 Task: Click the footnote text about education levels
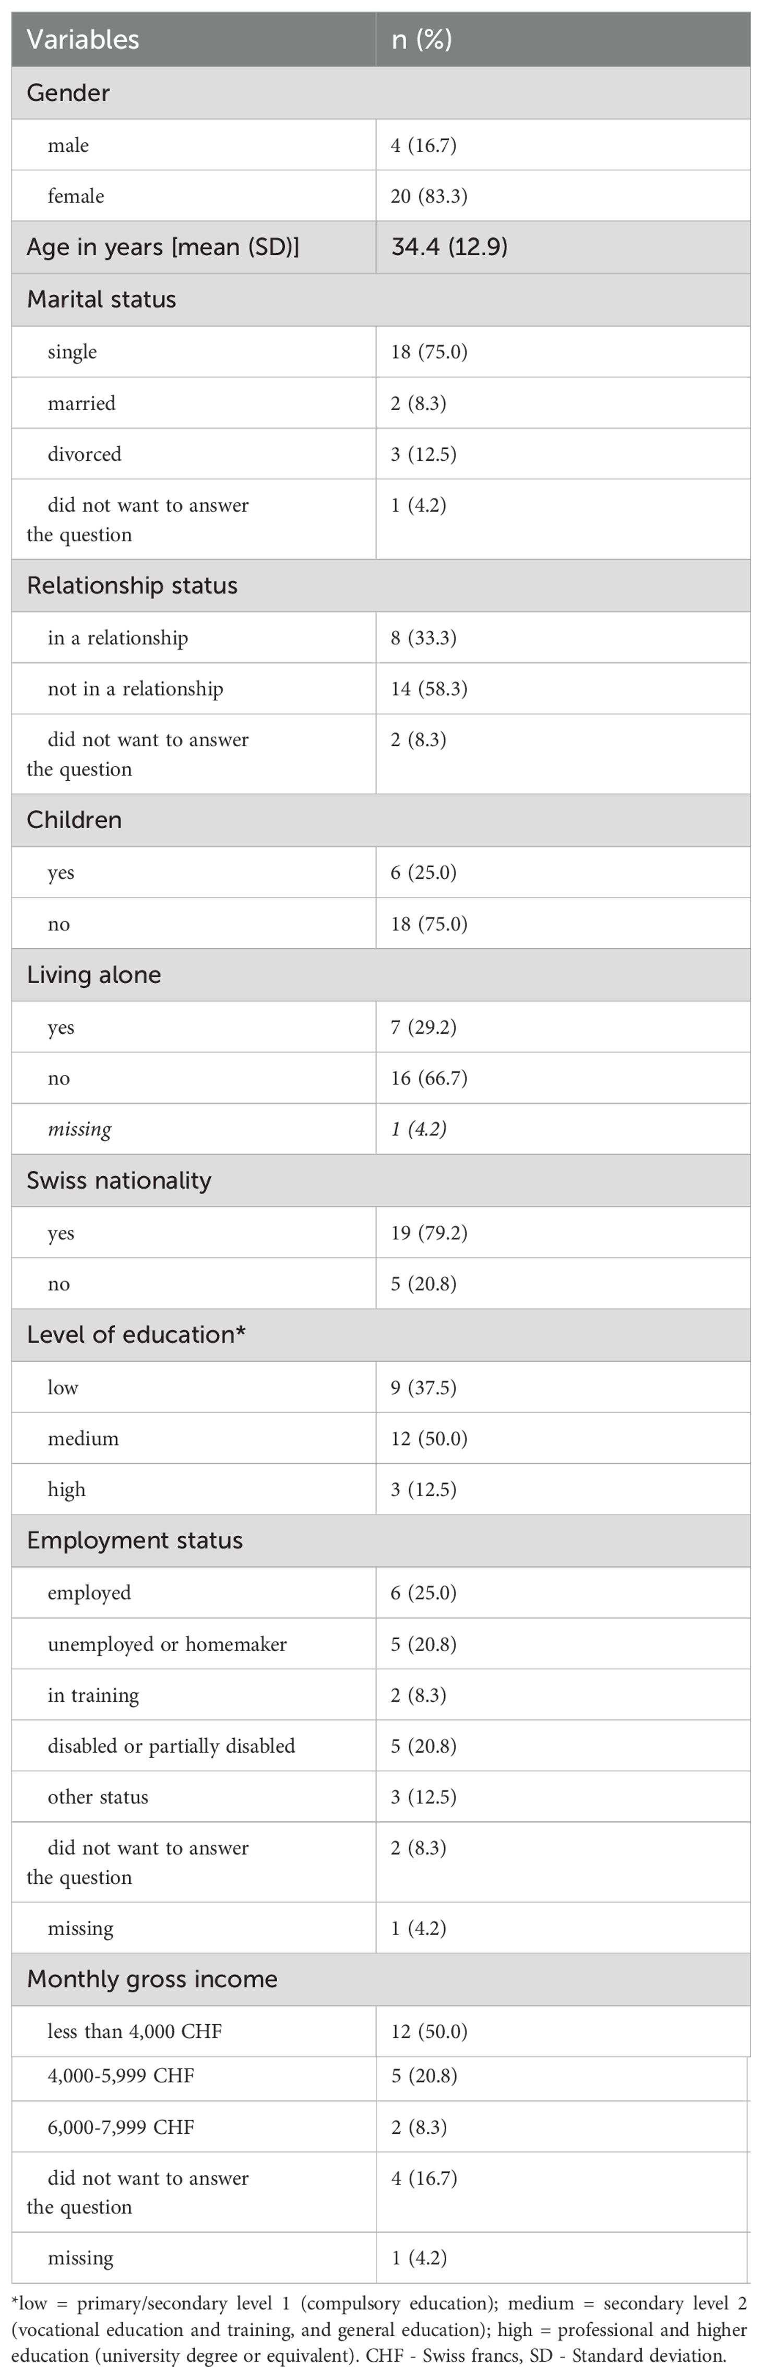tap(380, 2329)
